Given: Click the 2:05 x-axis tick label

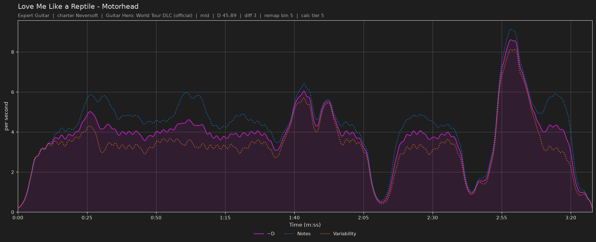Looking at the screenshot, I should click(x=364, y=218).
